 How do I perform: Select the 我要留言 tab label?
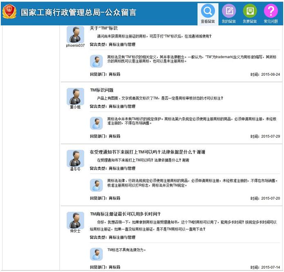click(250, 21)
